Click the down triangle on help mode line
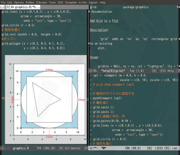The image size is (180, 155). point(178,71)
